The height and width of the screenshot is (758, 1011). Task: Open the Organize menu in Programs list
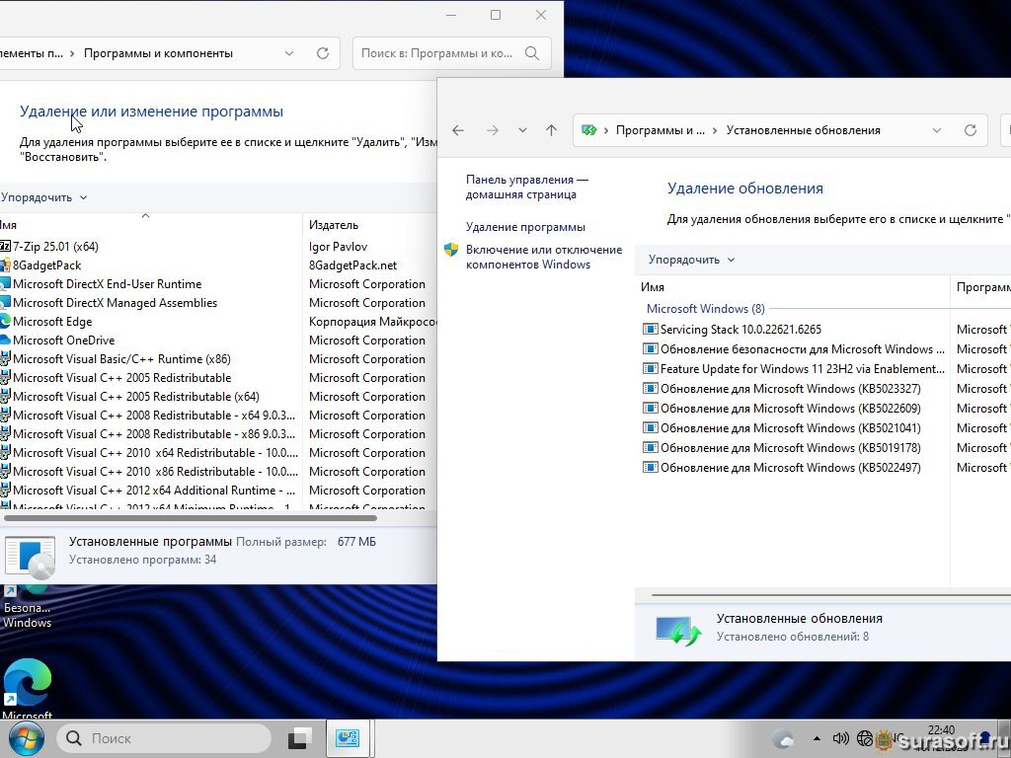(x=43, y=197)
